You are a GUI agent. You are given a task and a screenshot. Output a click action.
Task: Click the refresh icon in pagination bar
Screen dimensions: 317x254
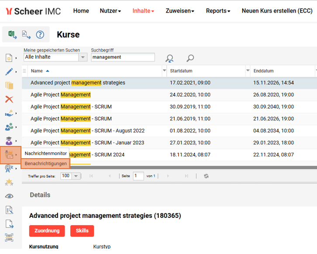[206, 176]
